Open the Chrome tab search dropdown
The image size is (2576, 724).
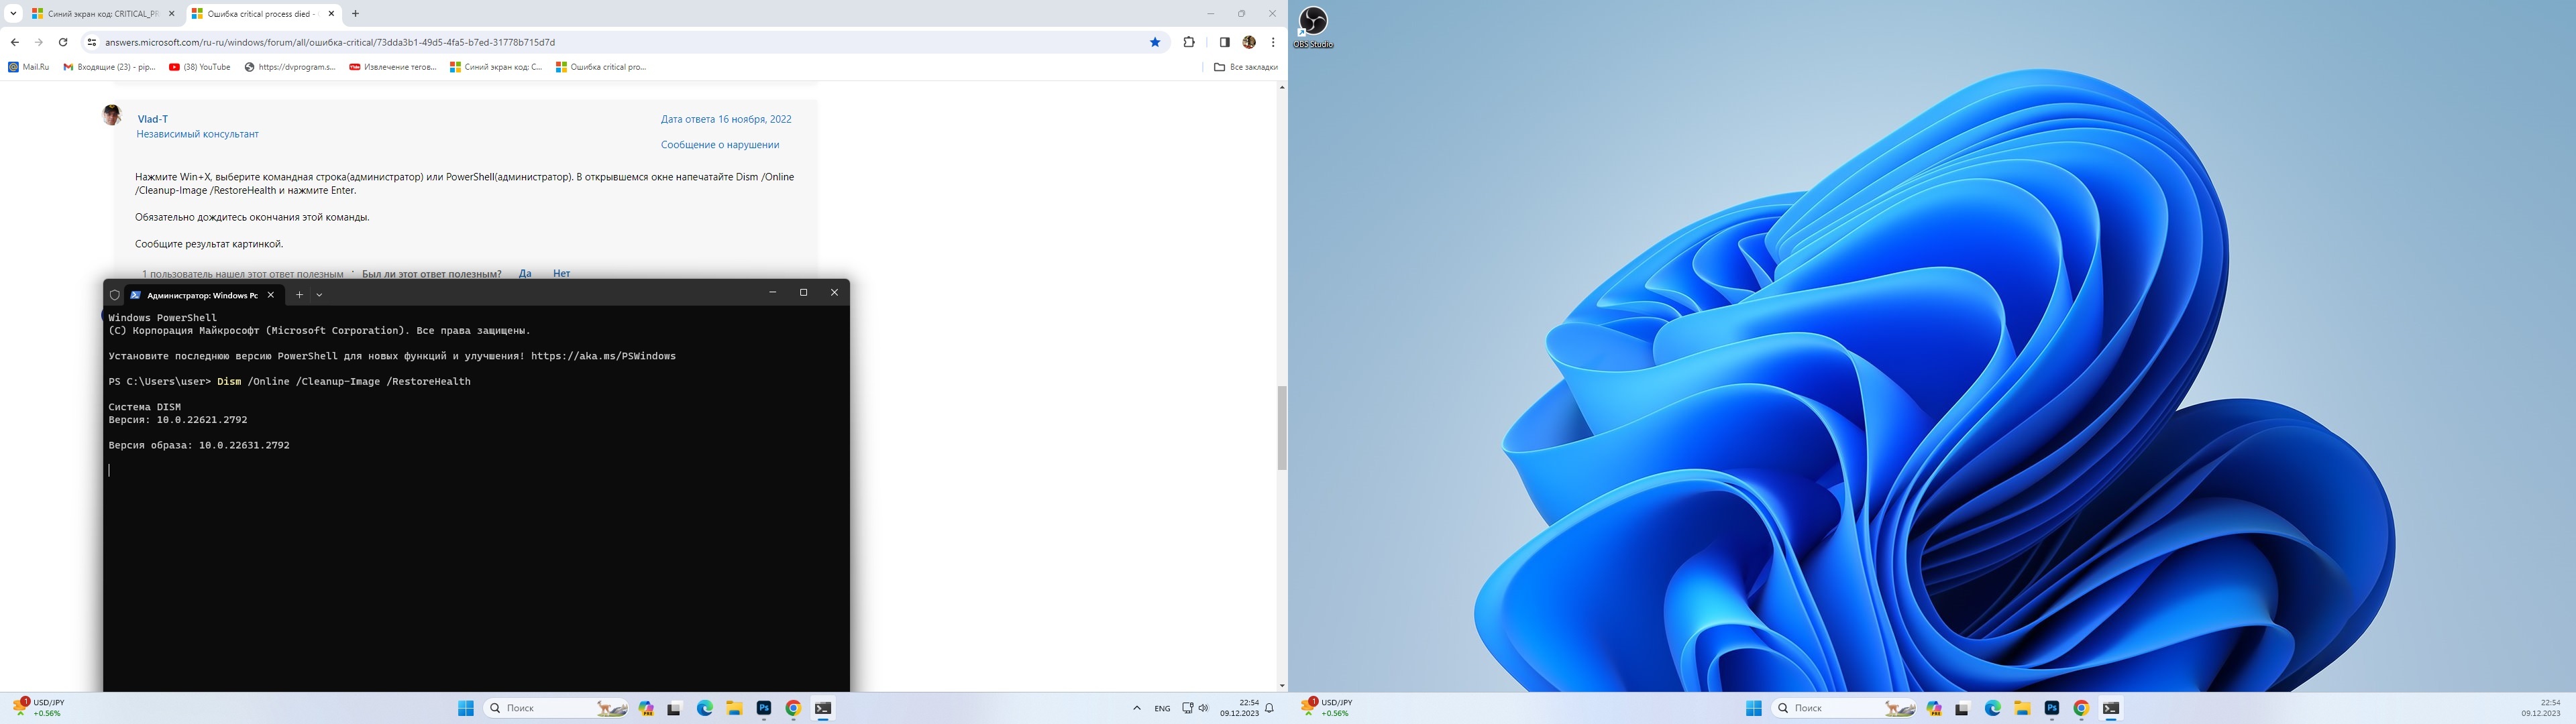point(13,14)
